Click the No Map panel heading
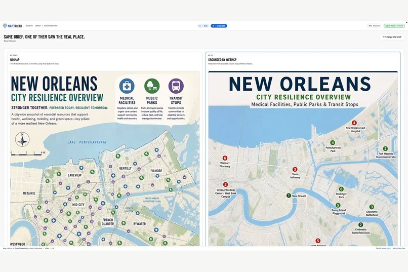 coord(15,60)
